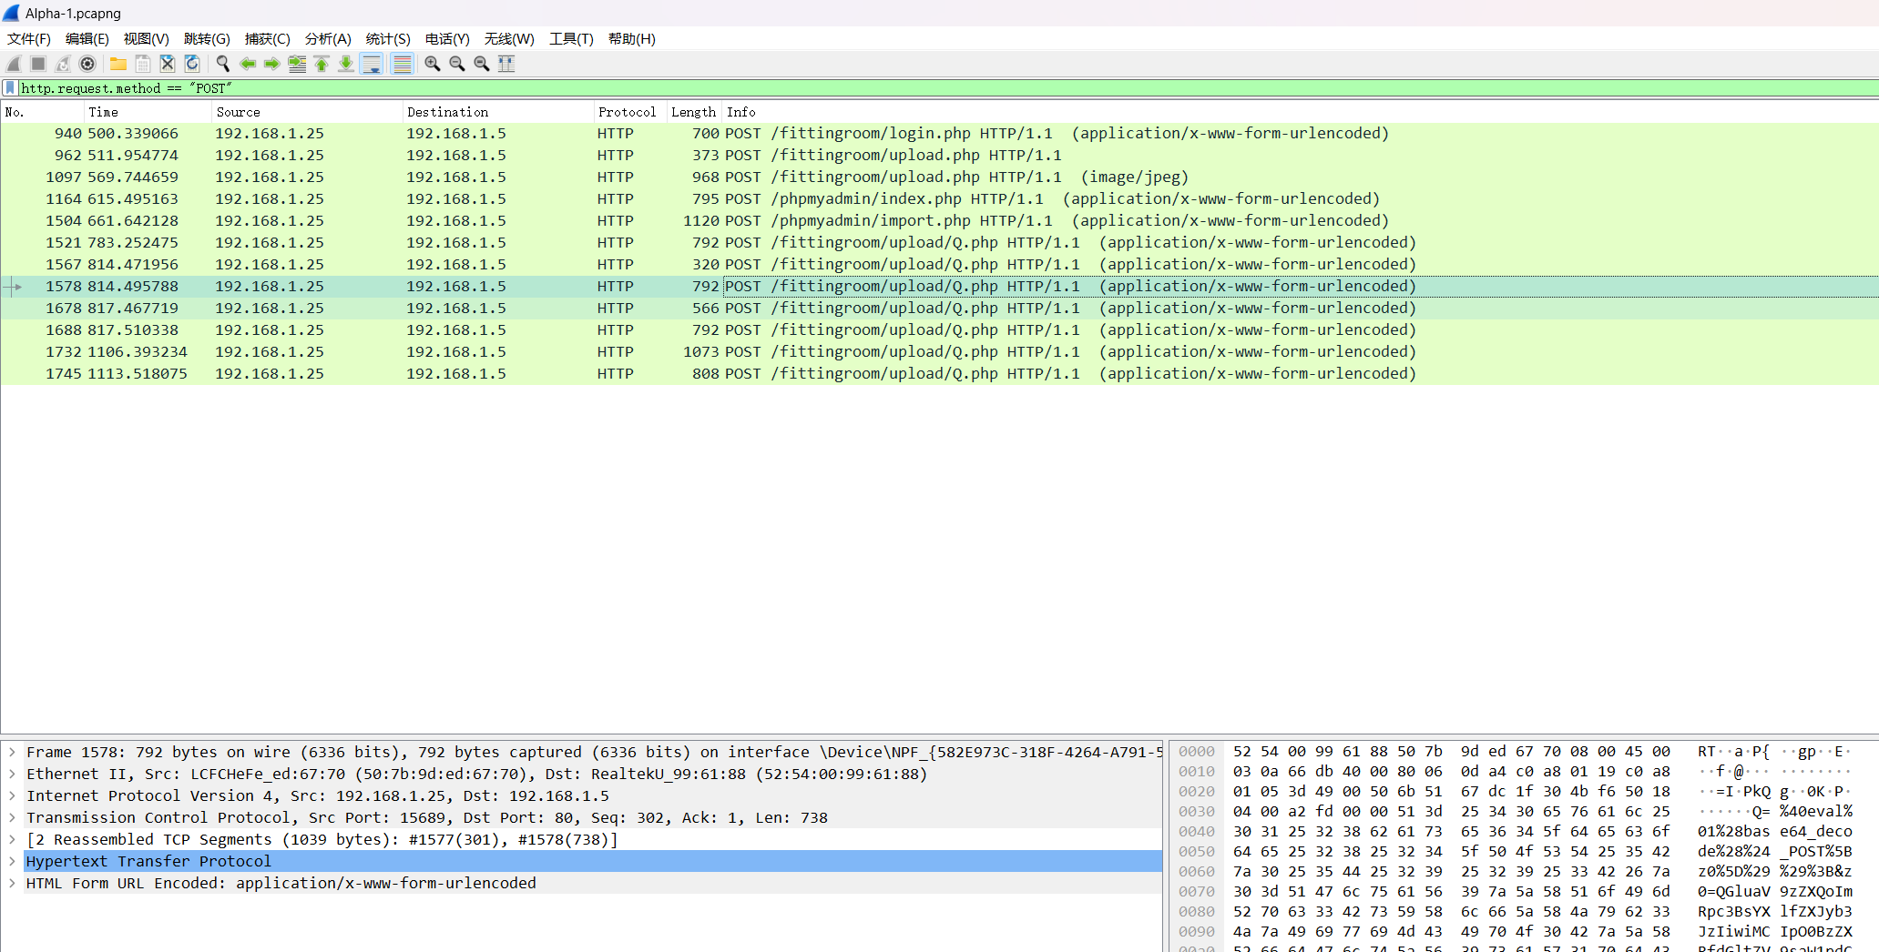Sort by Source column header

[x=307, y=112]
